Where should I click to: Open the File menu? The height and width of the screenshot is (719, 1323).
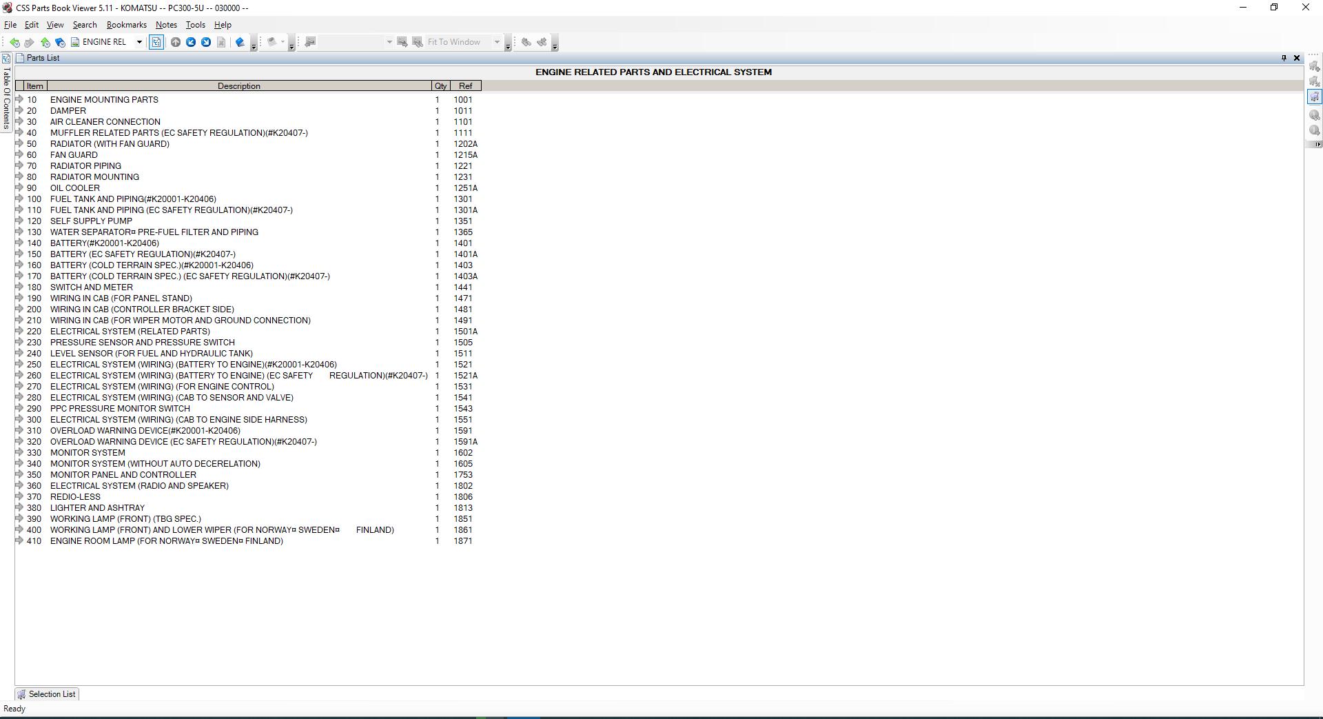pos(10,25)
